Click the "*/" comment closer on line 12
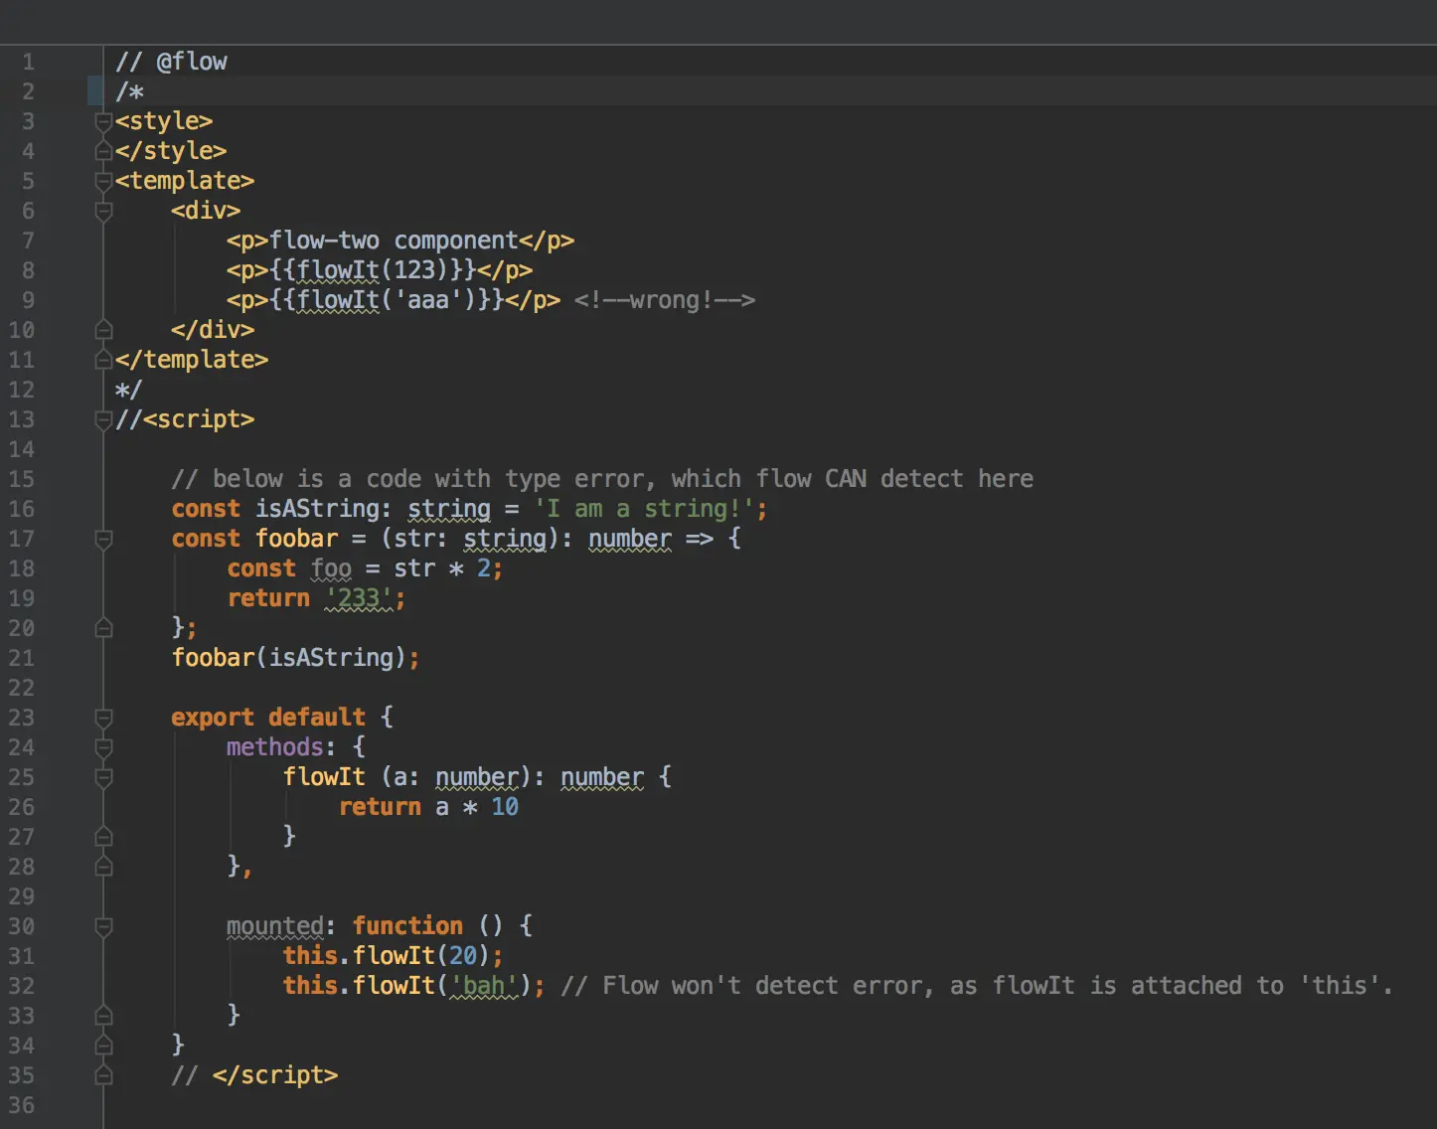Screen dimensions: 1437x1129 pyautogui.click(x=129, y=390)
